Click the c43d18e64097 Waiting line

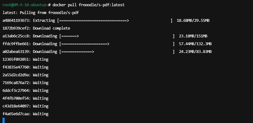click(x=26, y=106)
